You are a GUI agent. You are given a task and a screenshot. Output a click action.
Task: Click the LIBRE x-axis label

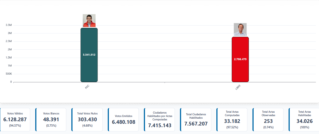pos(238,87)
